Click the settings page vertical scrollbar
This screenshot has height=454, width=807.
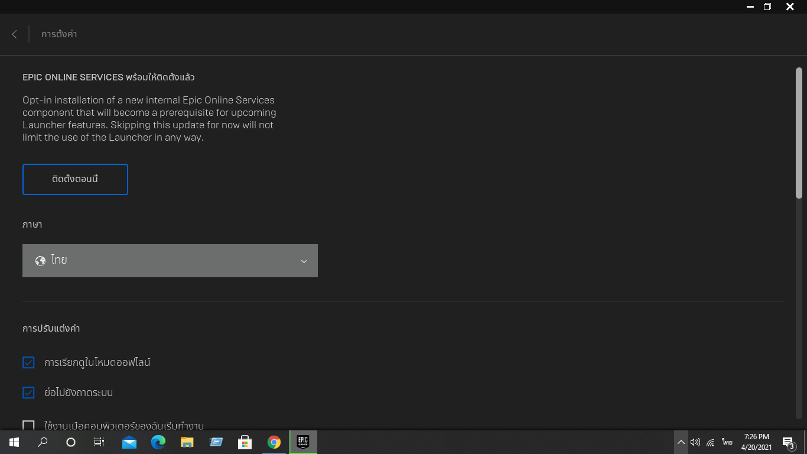799,133
